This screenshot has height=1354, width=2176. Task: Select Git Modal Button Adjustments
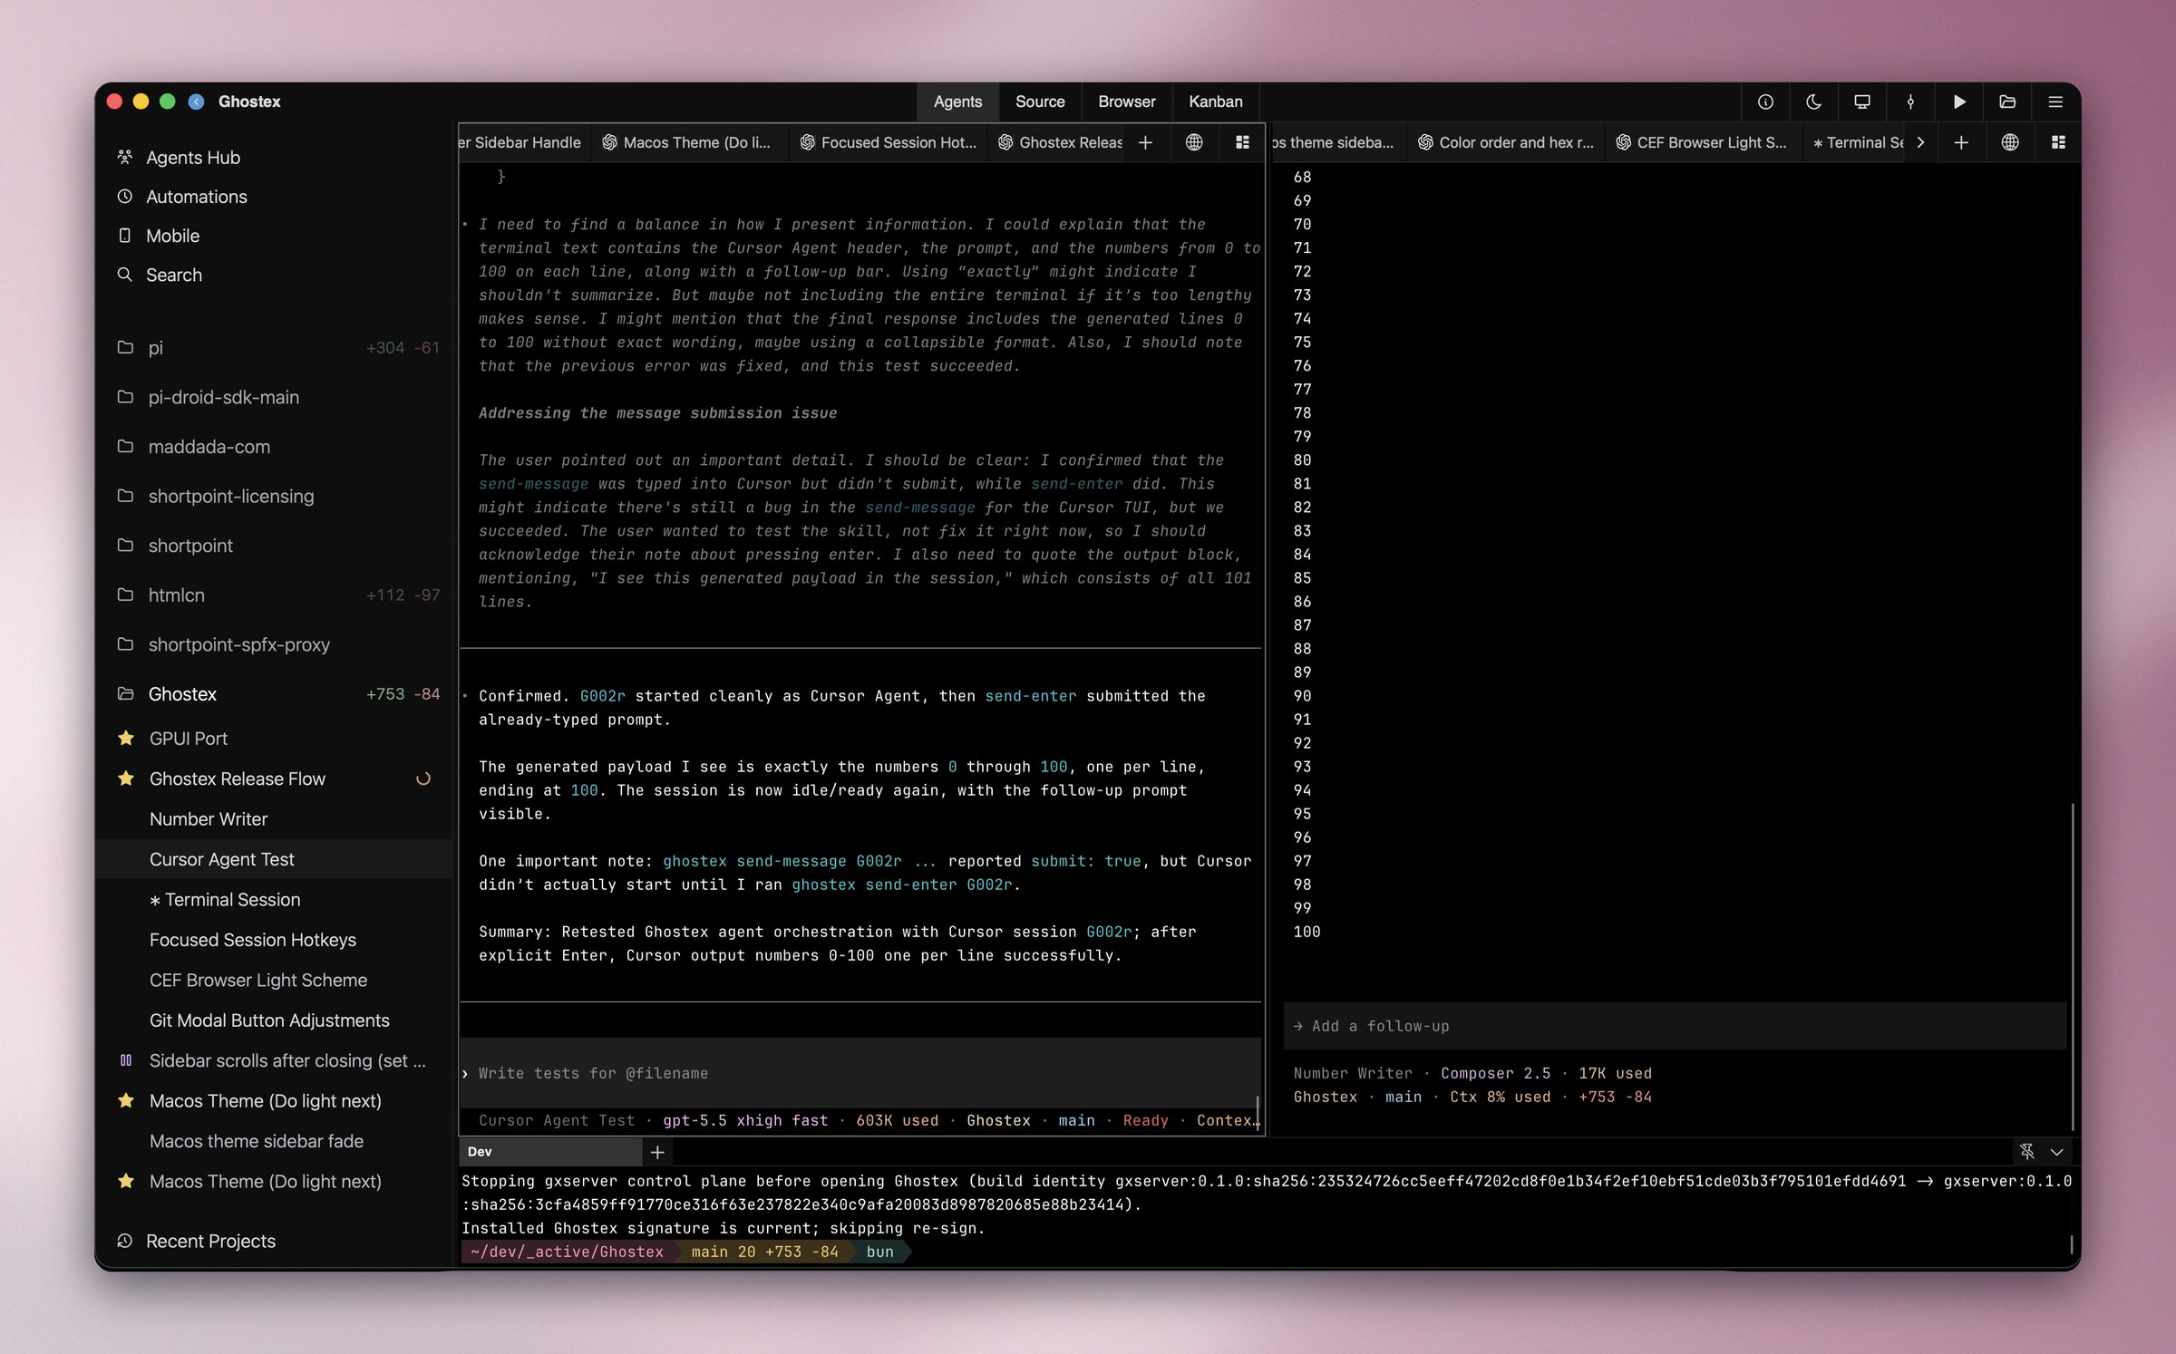[x=273, y=1020]
